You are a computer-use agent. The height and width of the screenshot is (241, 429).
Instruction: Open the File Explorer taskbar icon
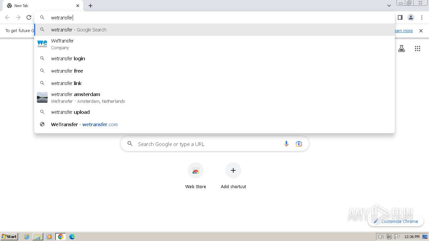(x=38, y=237)
